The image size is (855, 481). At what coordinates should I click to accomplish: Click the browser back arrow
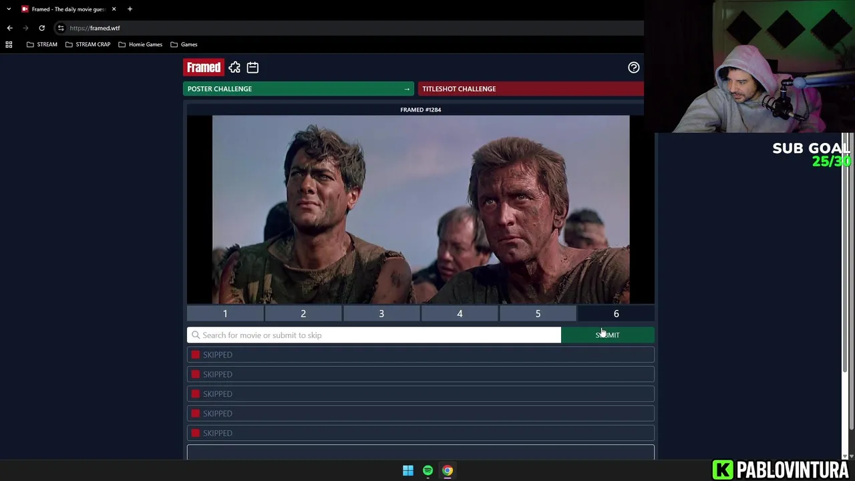(x=9, y=28)
